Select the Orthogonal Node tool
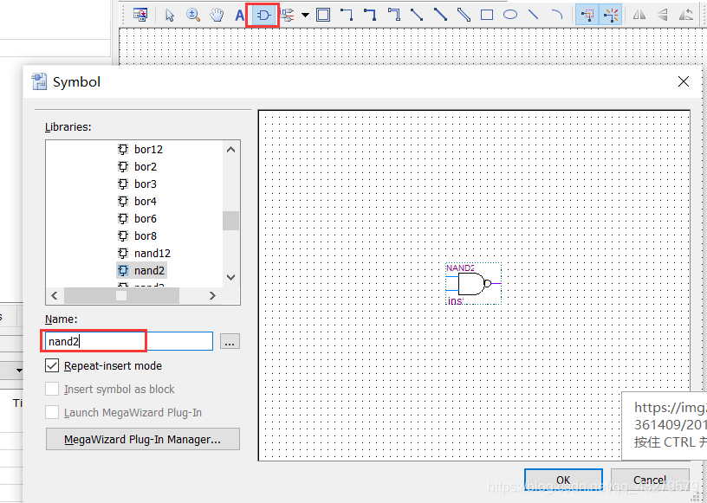Screen dimensions: 707x503 coord(347,15)
